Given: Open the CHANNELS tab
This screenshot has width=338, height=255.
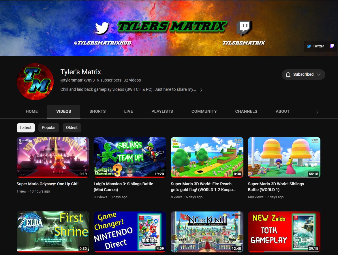Looking at the screenshot, I should click(246, 111).
